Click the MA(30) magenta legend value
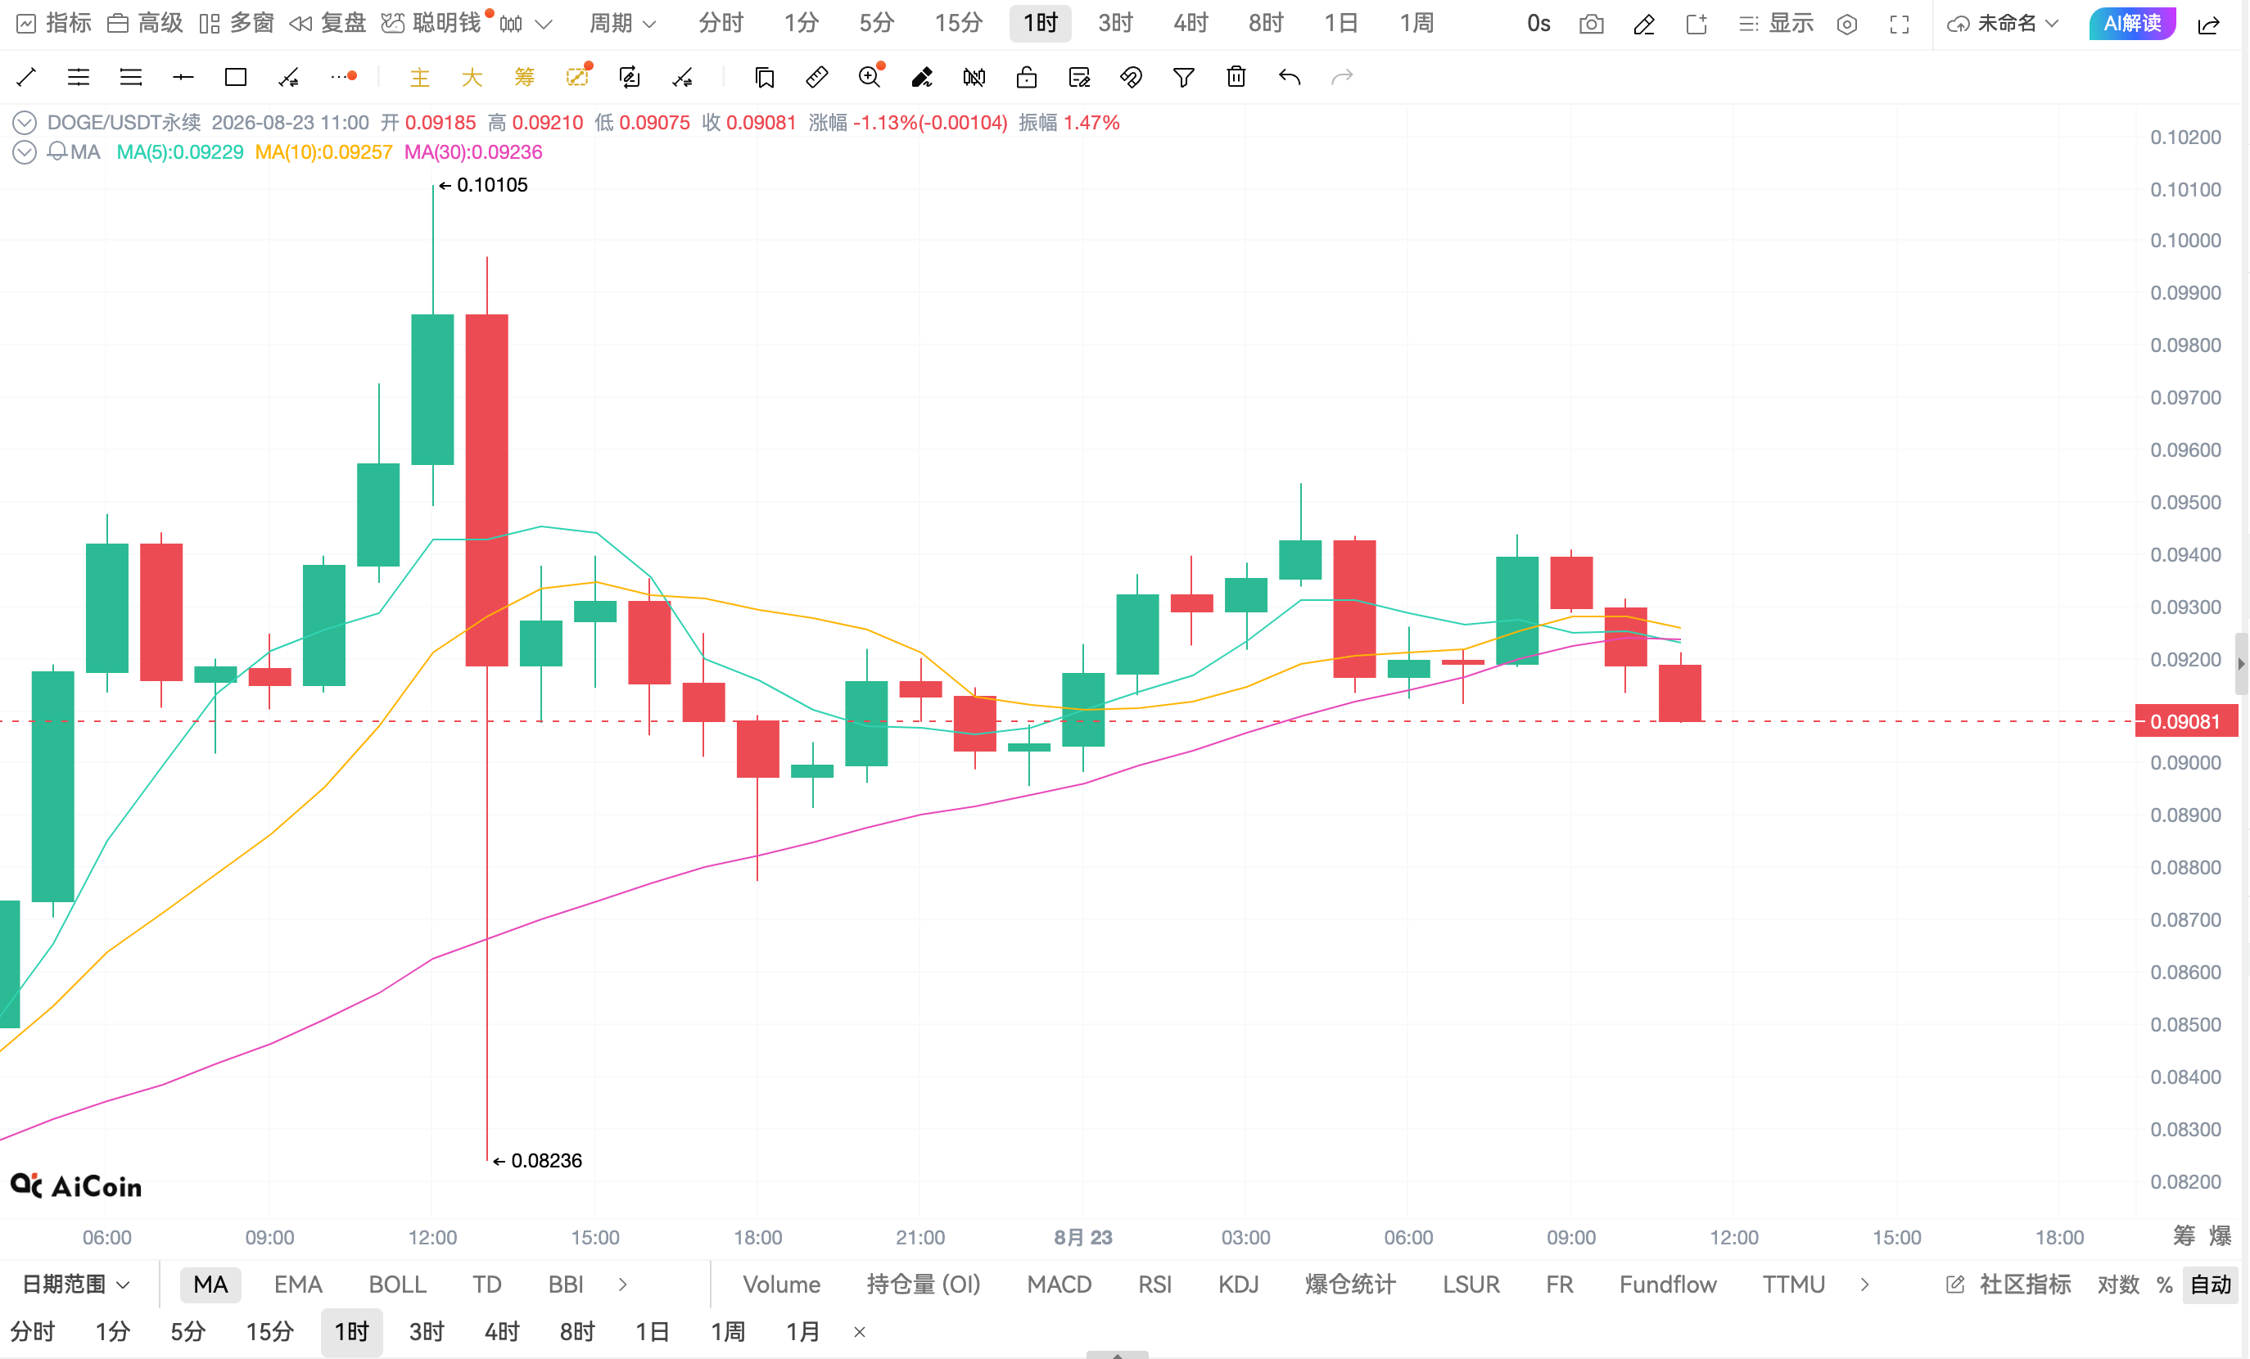This screenshot has height=1359, width=2250. [473, 152]
